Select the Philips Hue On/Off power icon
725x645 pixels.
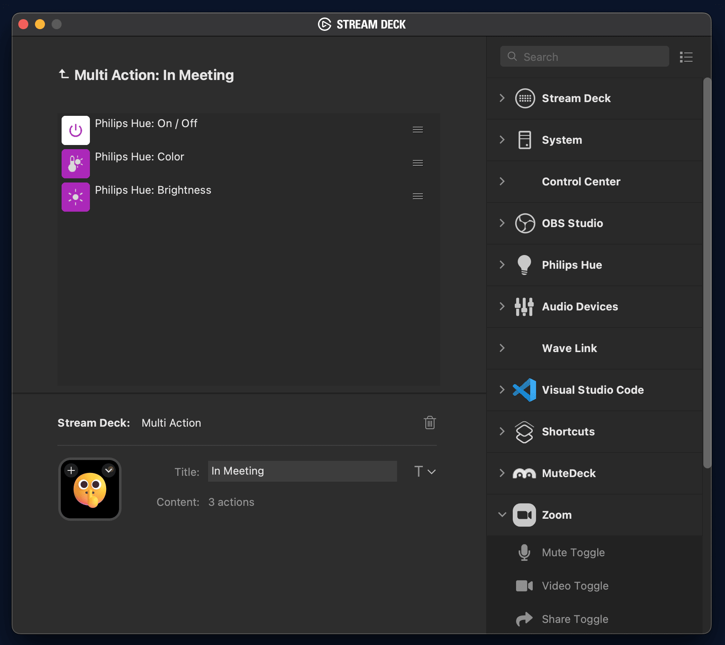pyautogui.click(x=76, y=130)
